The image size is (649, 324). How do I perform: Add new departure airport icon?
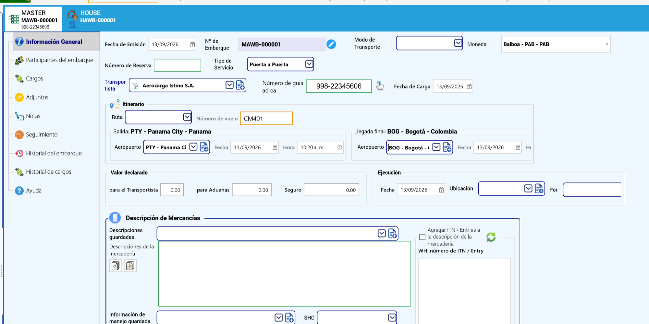click(x=204, y=147)
